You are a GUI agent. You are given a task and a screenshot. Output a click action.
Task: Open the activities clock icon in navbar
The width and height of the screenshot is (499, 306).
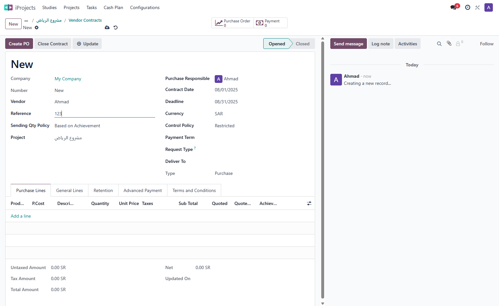(468, 7)
